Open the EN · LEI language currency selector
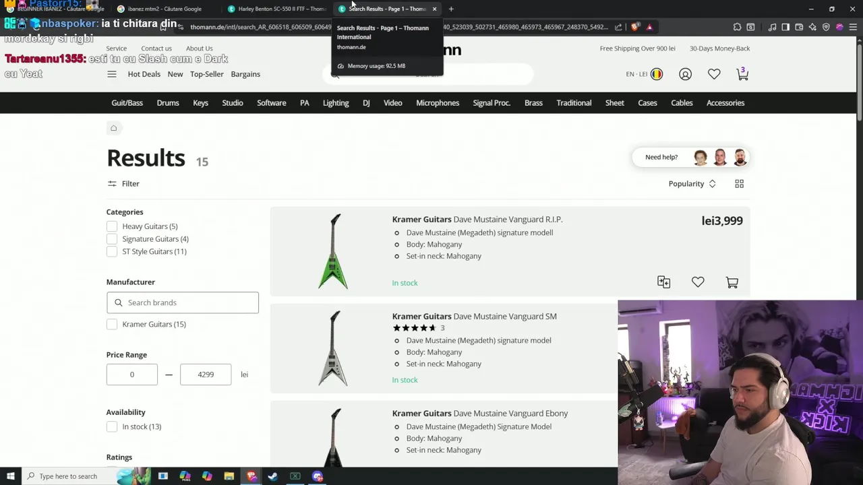Viewport: 863px width, 485px height. pyautogui.click(x=644, y=74)
